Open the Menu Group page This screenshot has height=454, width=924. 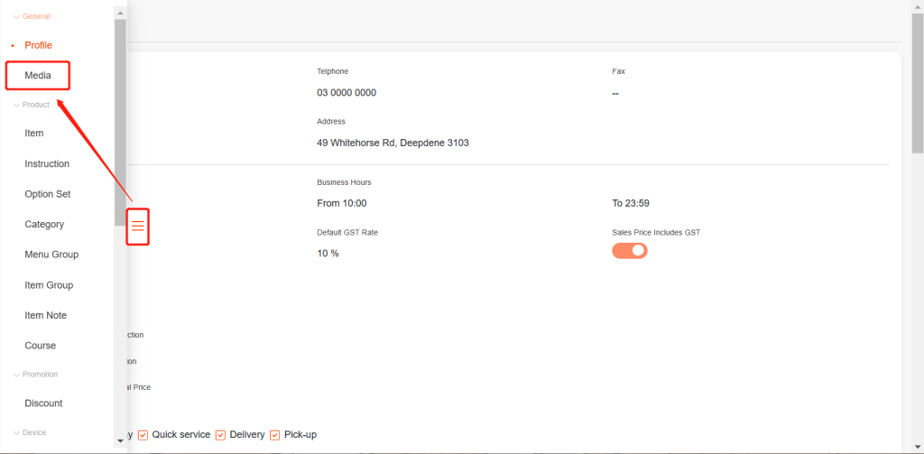pos(51,255)
